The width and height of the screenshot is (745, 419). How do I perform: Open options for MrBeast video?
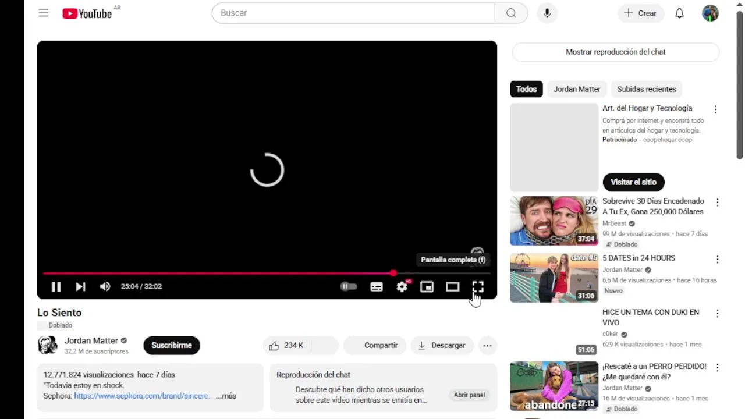click(717, 203)
